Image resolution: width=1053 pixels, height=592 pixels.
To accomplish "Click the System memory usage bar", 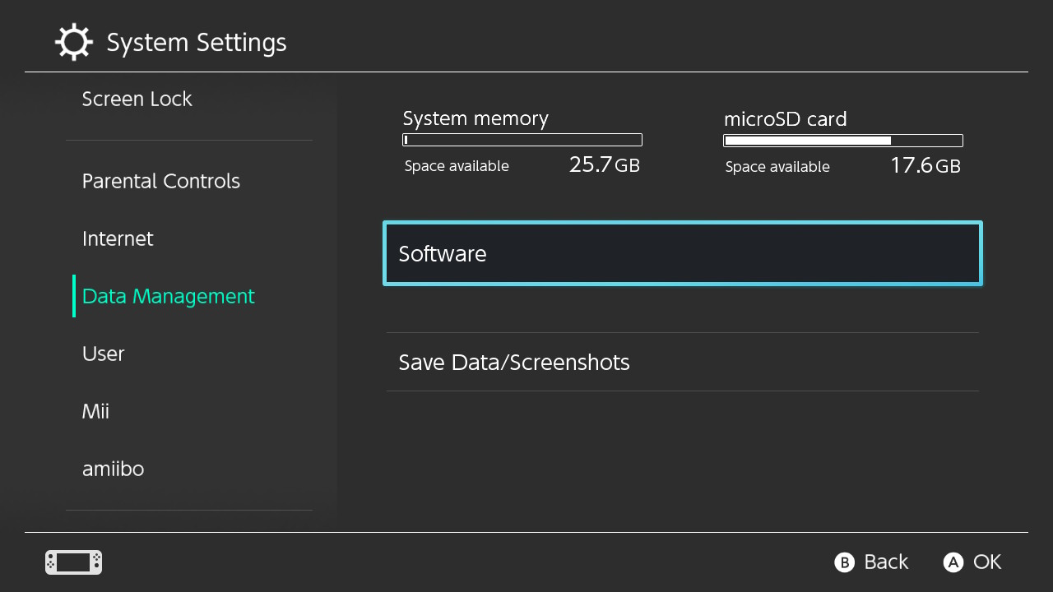I will (x=522, y=140).
